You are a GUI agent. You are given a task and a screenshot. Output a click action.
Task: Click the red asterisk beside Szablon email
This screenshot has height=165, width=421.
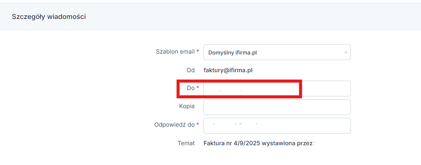pyautogui.click(x=198, y=51)
